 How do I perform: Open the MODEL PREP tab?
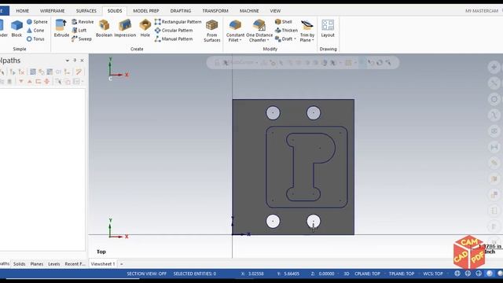[146, 11]
